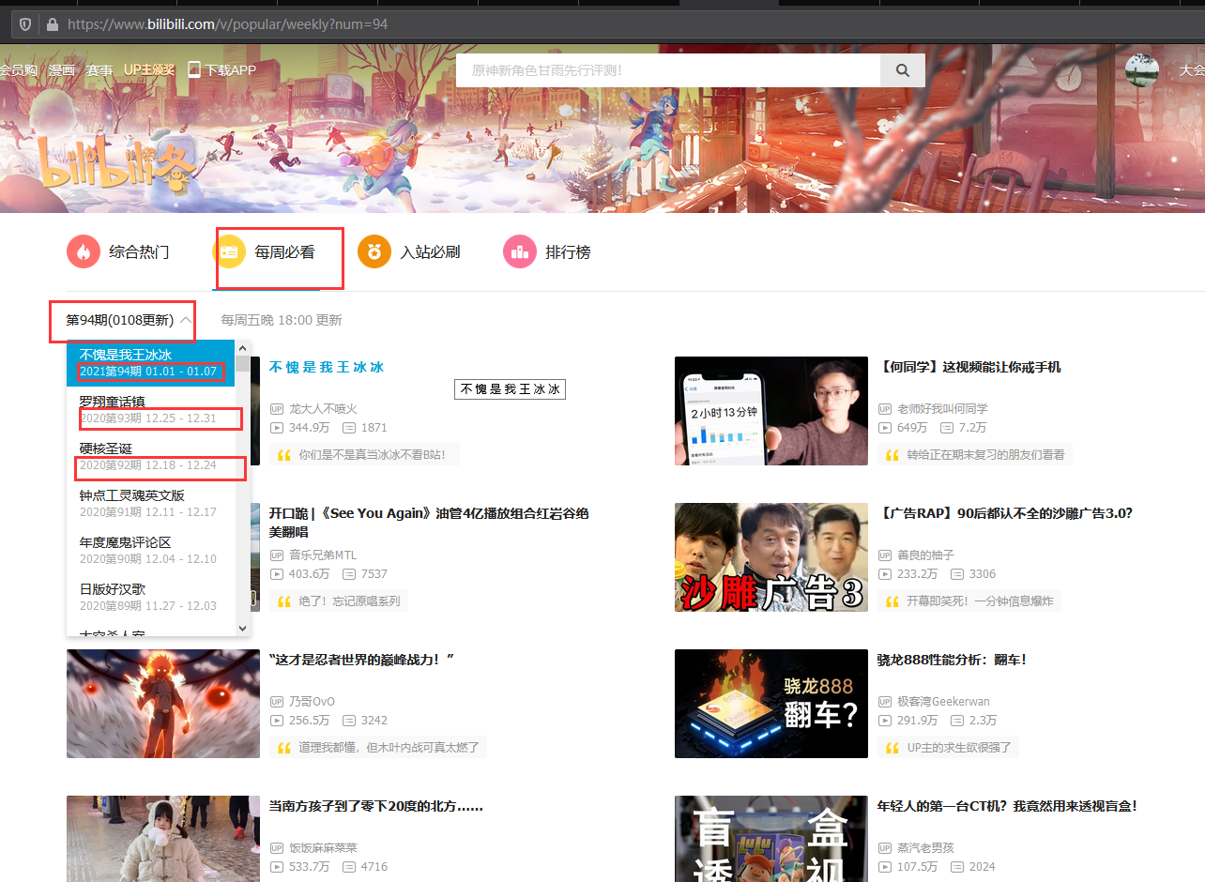Click the phone icon next to 下载APP
Viewport: 1205px width, 882px height.
194,69
